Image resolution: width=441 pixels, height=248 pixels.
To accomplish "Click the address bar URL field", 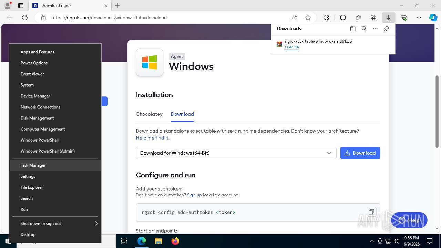I will click(x=169, y=18).
